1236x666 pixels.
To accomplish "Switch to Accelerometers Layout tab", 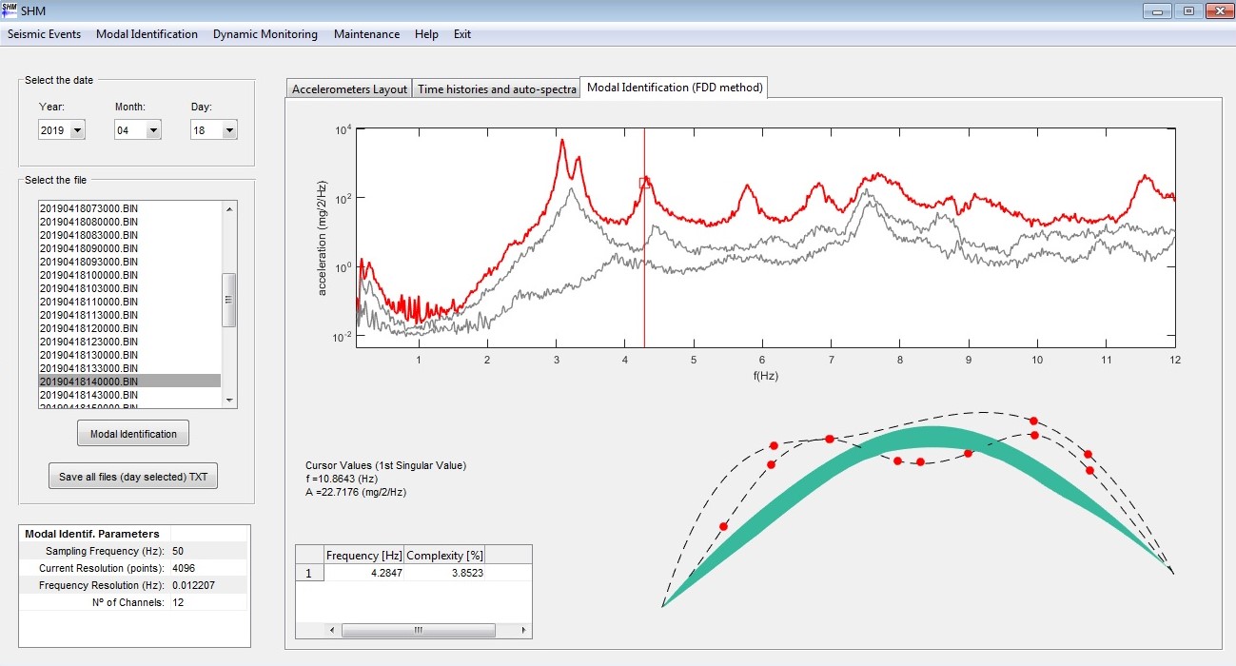I will tap(349, 89).
